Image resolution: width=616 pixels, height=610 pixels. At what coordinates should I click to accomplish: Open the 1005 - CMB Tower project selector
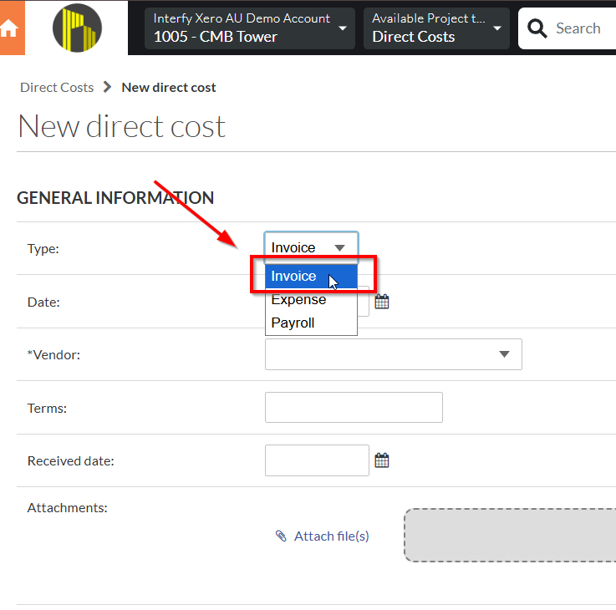point(248,28)
